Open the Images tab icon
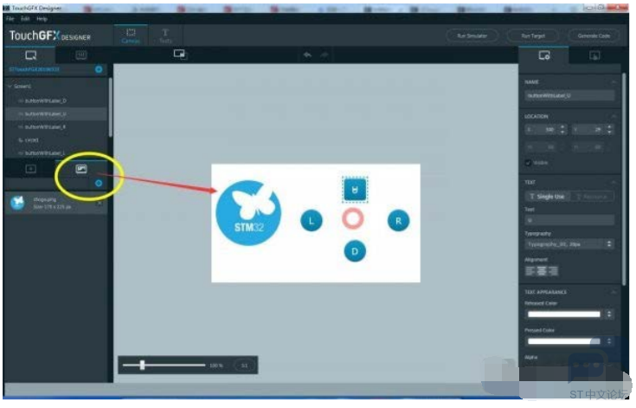The height and width of the screenshot is (408, 636). 81,169
